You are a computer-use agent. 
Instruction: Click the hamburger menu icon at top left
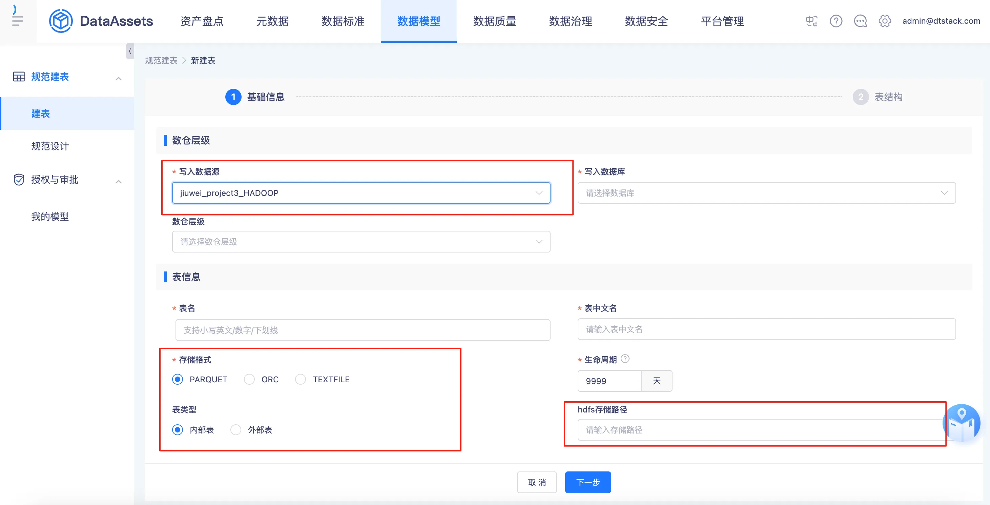point(17,21)
